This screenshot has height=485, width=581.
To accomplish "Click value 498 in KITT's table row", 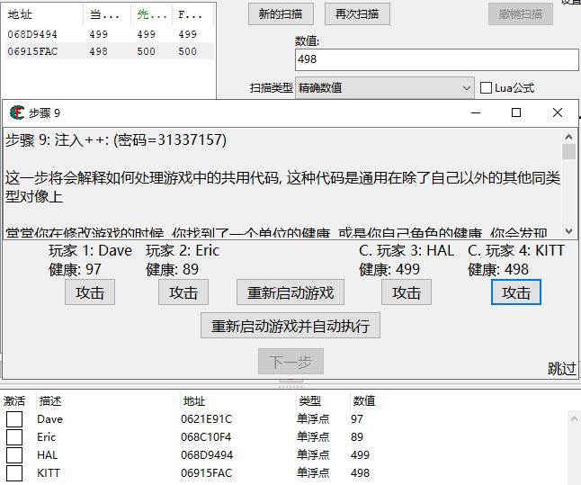I will [360, 473].
